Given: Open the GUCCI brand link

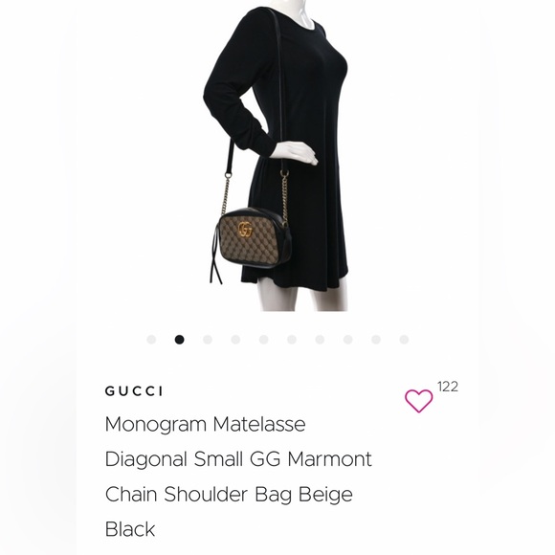Looking at the screenshot, I should point(134,391).
